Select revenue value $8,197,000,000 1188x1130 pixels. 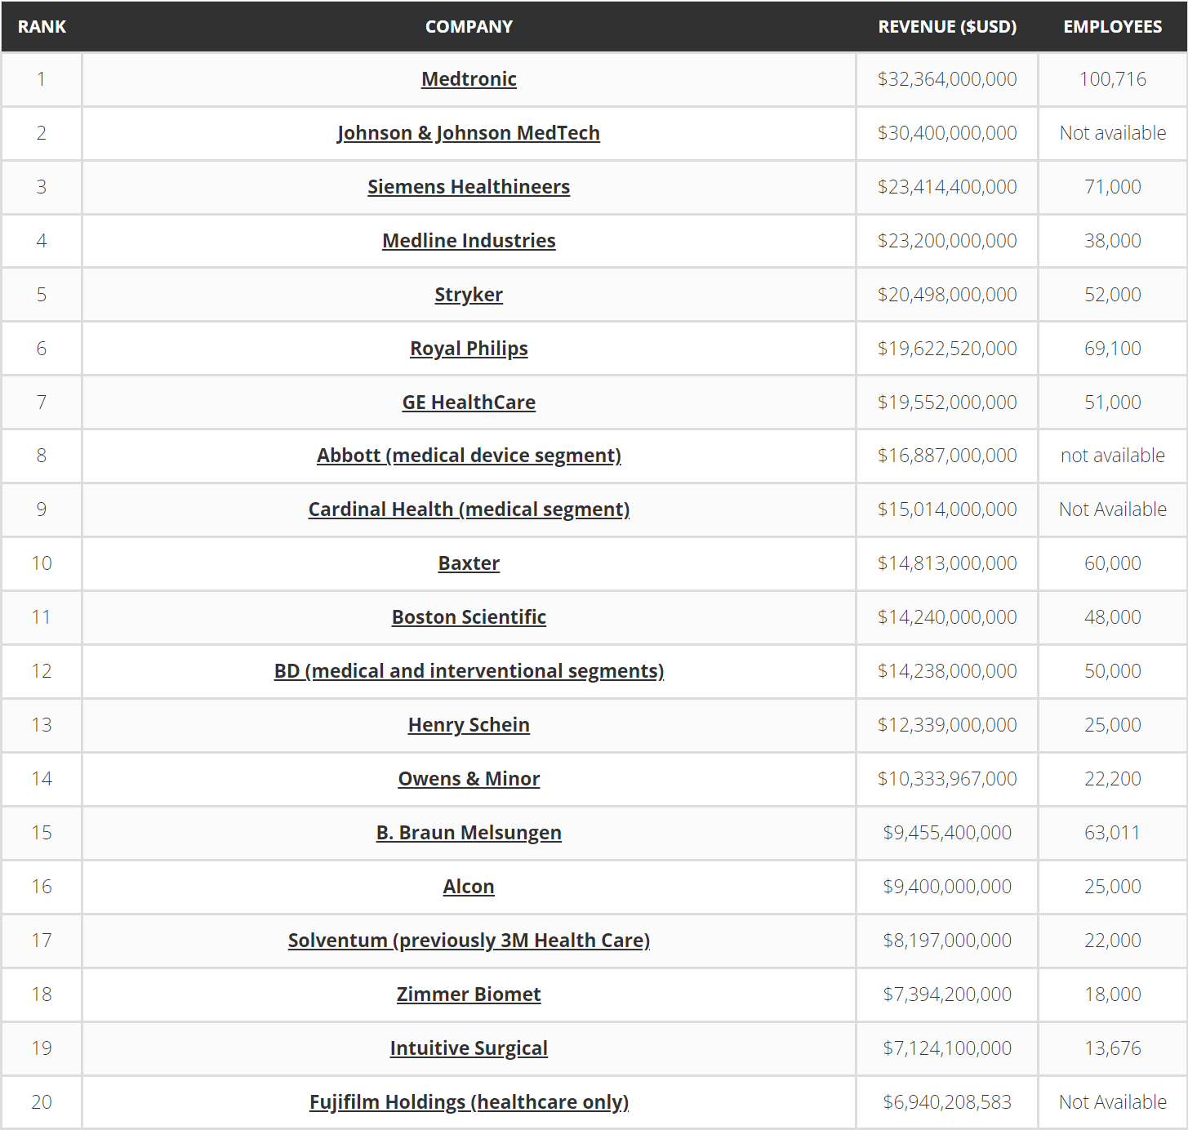(947, 941)
